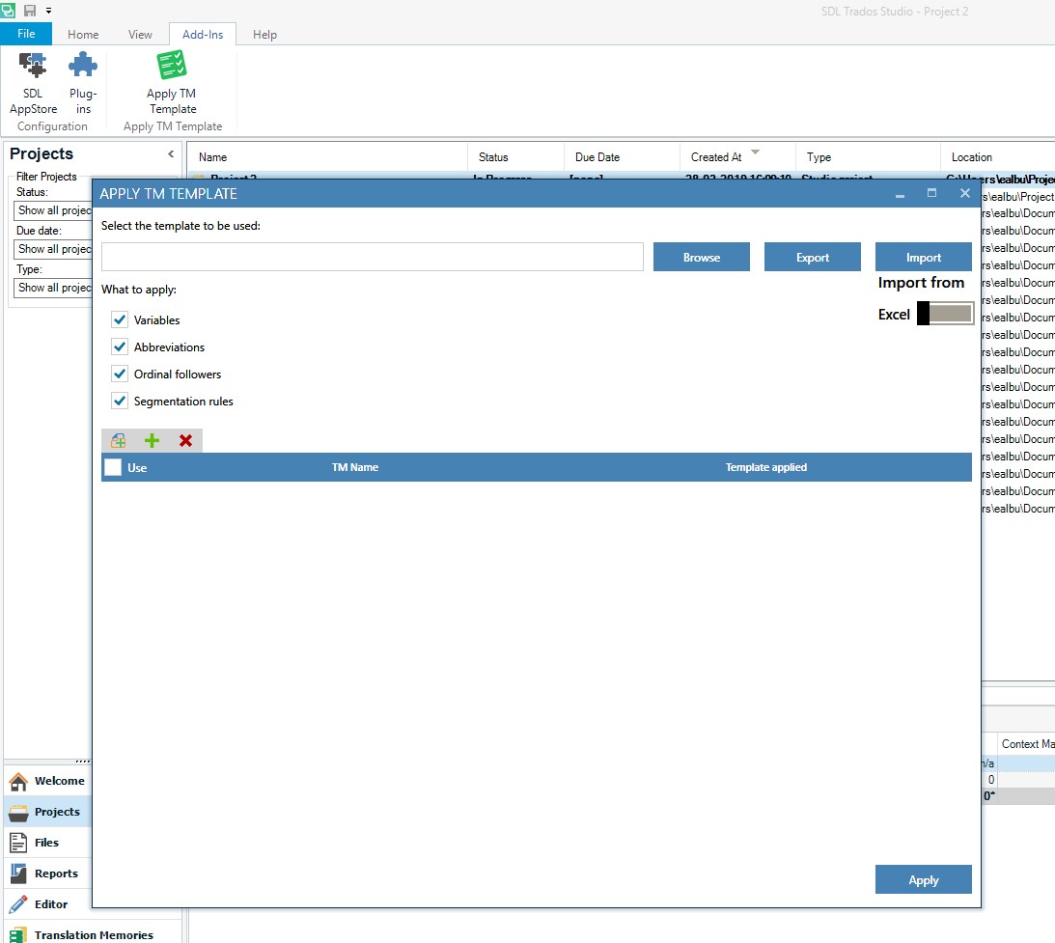1055x943 pixels.
Task: Sort projects by the Name column
Action: click(327, 157)
